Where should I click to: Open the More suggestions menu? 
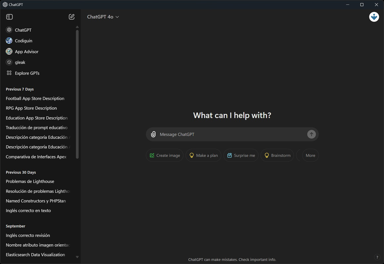pyautogui.click(x=310, y=155)
